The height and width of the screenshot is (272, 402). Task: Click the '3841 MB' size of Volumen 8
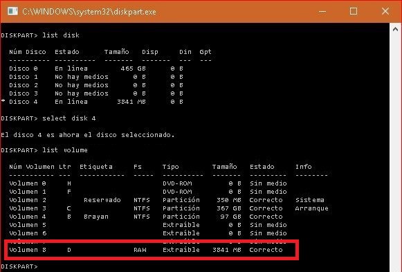pos(227,250)
